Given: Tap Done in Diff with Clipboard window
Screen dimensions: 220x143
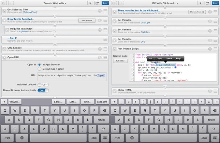Looking at the screenshot, I should click(215, 3).
